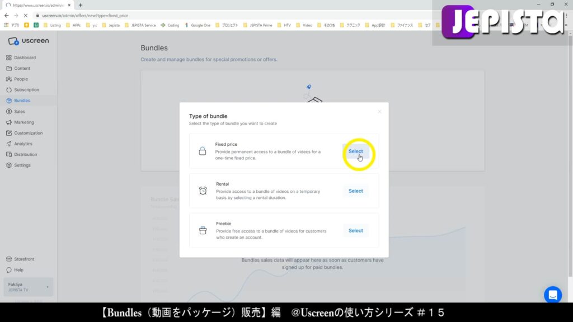This screenshot has height=322, width=573.
Task: Click the Storefront icon in sidebar
Action: tap(9, 259)
